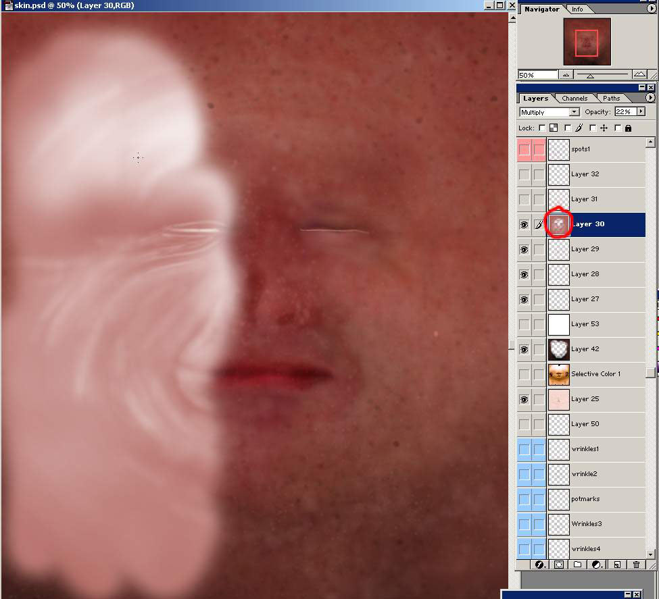
Task: Hide Layer 29 using its eye icon
Action: (x=524, y=249)
